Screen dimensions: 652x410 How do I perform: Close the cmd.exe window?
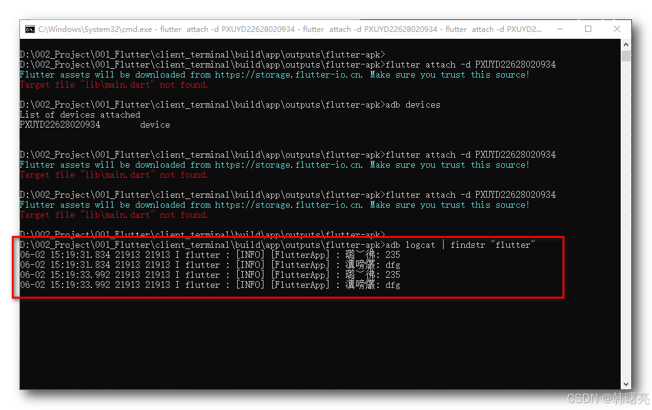point(617,29)
